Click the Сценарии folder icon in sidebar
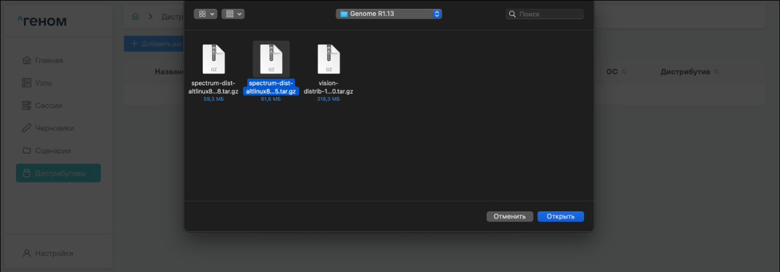This screenshot has height=272, width=780. pyautogui.click(x=27, y=150)
